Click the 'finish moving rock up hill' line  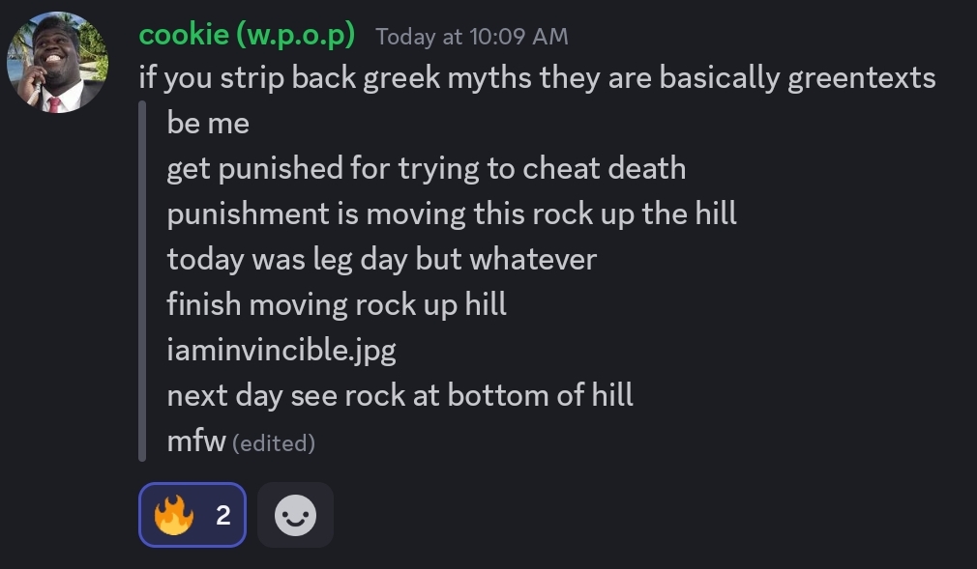coord(337,304)
